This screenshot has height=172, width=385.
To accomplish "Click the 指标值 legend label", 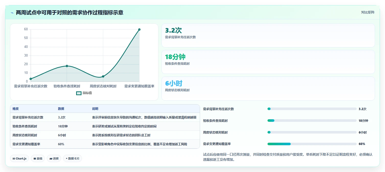I will pos(87,93).
